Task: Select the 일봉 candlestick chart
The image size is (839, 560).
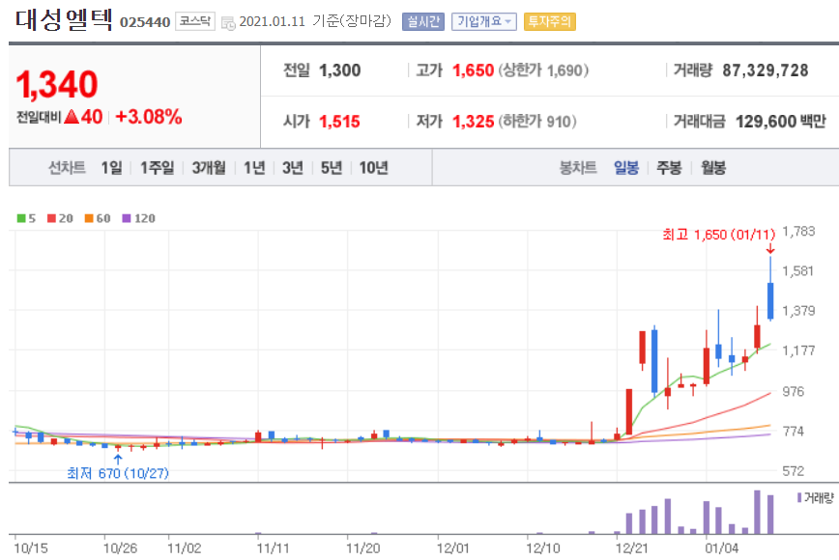Action: pos(626,168)
